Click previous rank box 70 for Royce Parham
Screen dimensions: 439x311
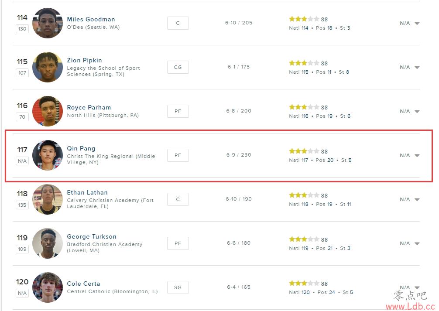22,117
